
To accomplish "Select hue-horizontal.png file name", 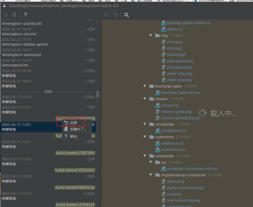I will [x=183, y=200].
